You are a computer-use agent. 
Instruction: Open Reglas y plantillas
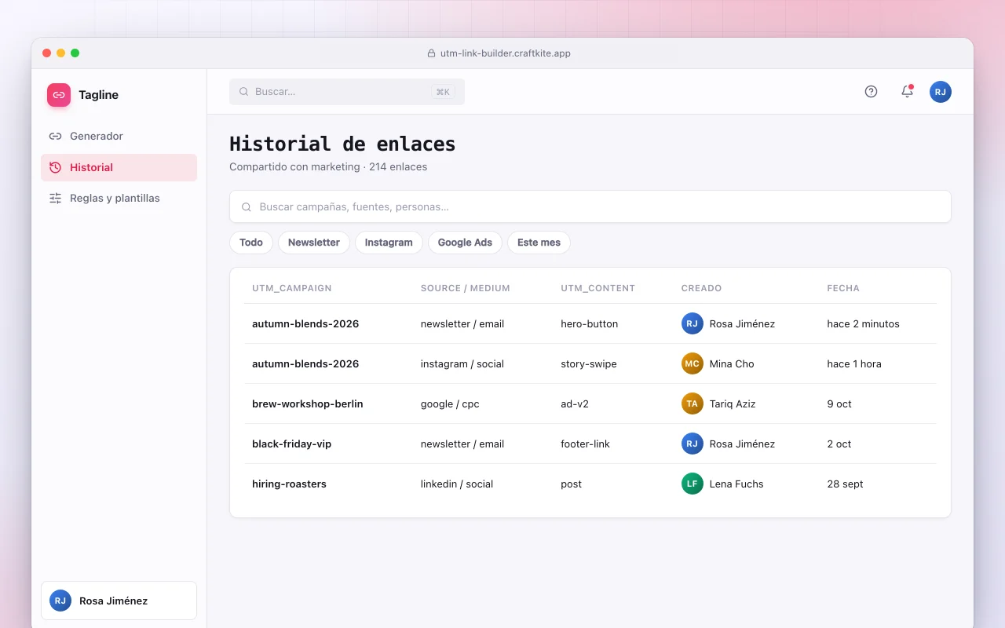pos(119,199)
